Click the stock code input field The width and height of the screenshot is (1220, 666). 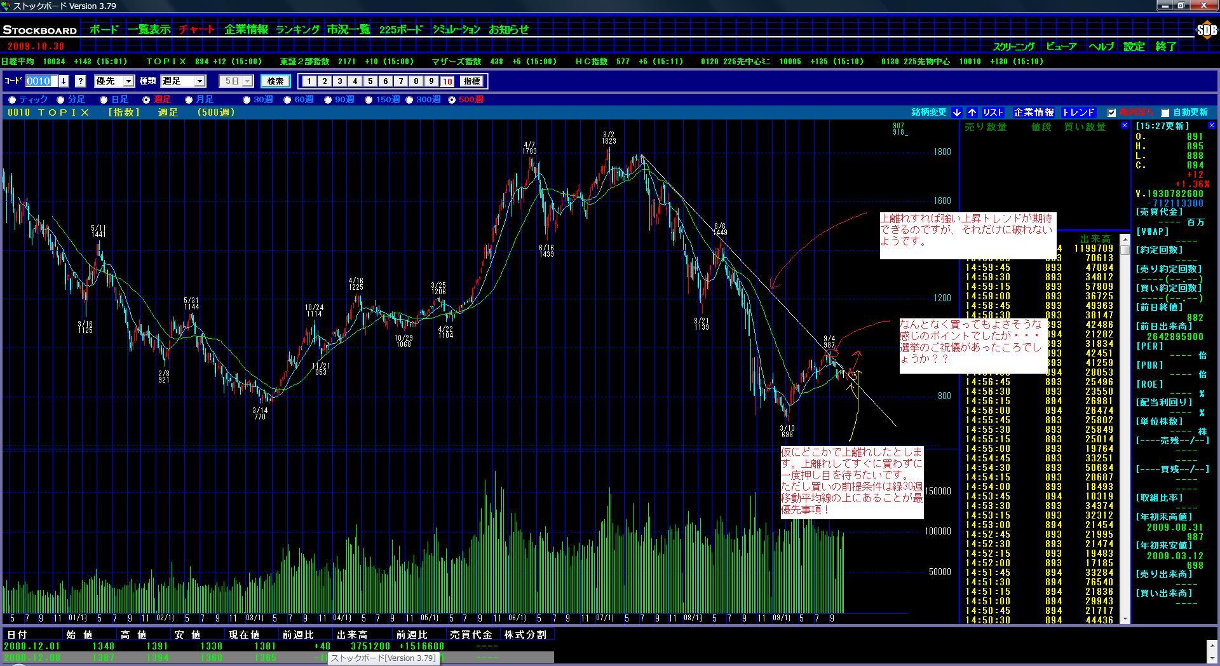pyautogui.click(x=42, y=81)
